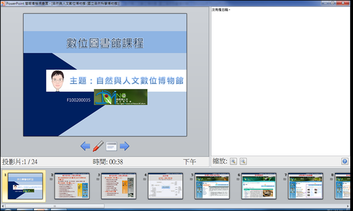Click the scrollbar left arrow
The image size is (353, 211).
coord(3,206)
